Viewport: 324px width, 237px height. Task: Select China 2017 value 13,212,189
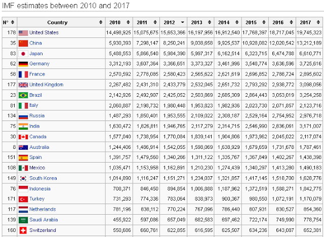coord(309,43)
